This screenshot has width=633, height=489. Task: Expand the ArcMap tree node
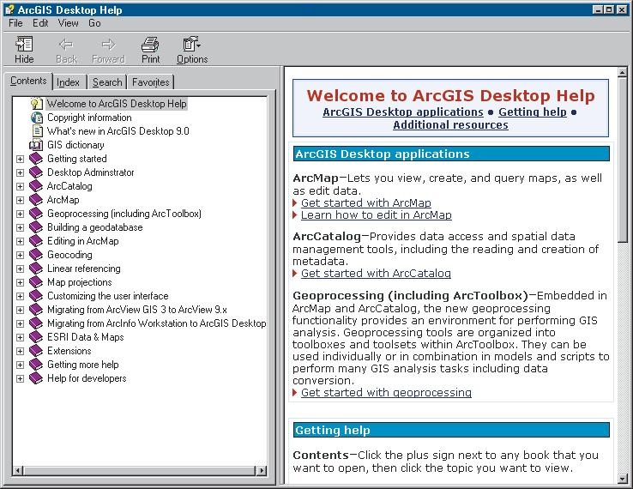pyautogui.click(x=20, y=200)
